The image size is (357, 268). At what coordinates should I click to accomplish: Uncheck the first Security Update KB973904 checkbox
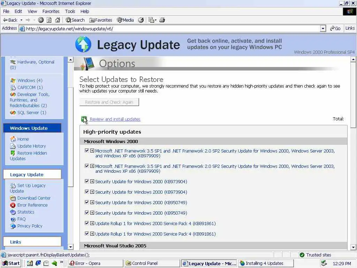pos(87,181)
